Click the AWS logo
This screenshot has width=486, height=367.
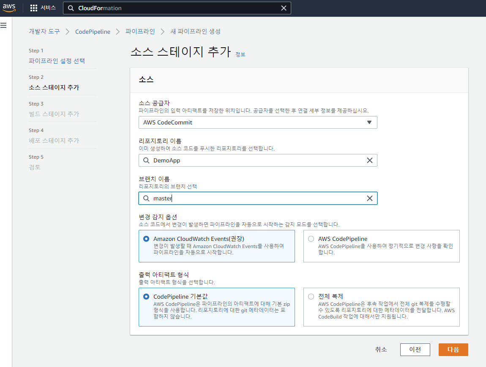coord(9,8)
